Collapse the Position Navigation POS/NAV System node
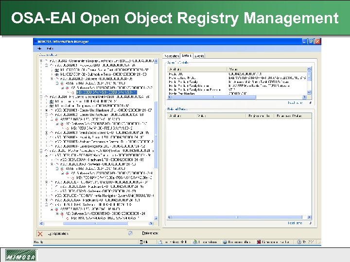This screenshot has width=350, height=262. pos(41,150)
